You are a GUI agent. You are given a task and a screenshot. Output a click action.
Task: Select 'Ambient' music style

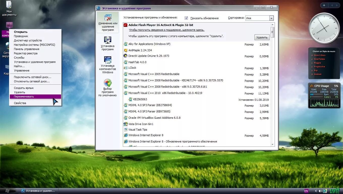pos(318,74)
